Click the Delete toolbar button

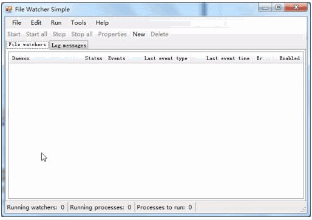point(160,34)
